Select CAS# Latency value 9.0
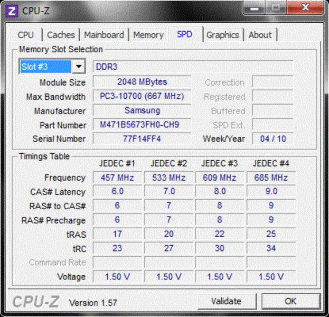The image size is (329, 317). coord(271,191)
